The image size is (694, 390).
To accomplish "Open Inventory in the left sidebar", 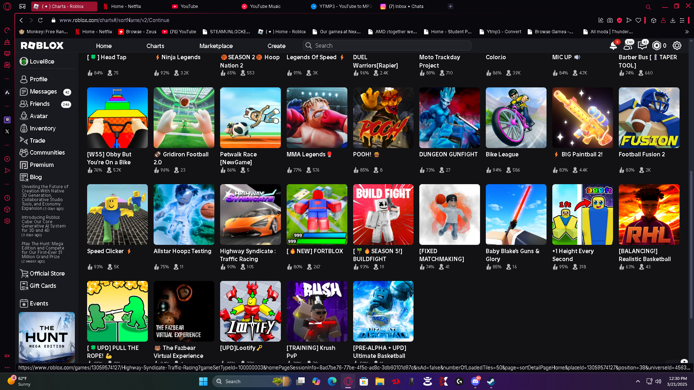I will [42, 128].
